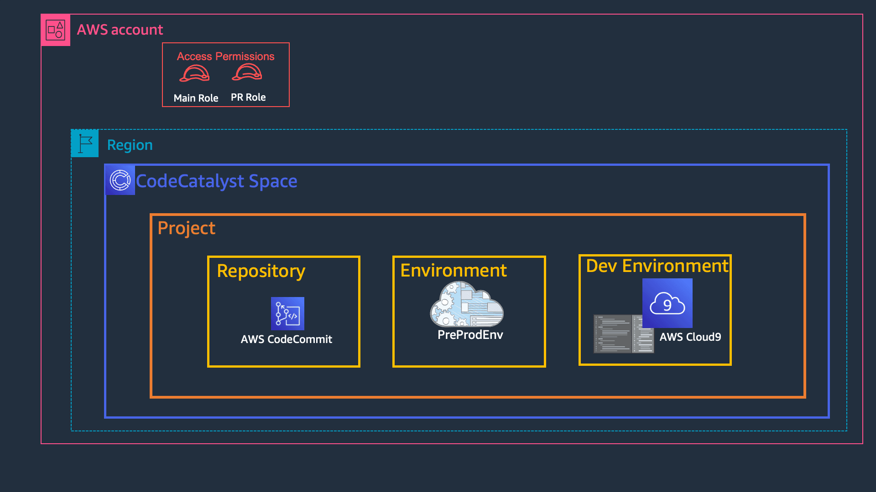Click the Dev Environment heading
This screenshot has height=492, width=876.
pos(657,266)
